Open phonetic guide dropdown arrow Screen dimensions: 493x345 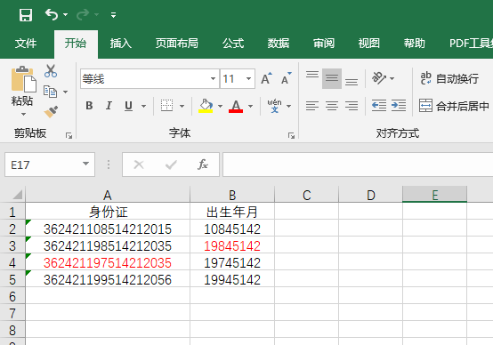(x=289, y=106)
